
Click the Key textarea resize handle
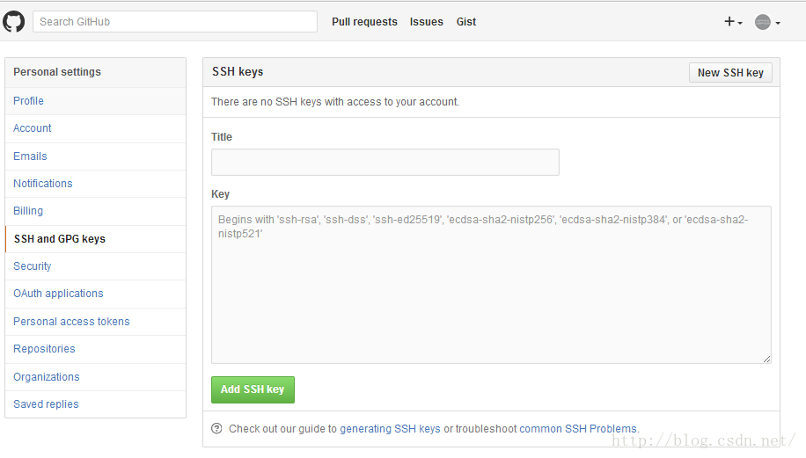[766, 359]
